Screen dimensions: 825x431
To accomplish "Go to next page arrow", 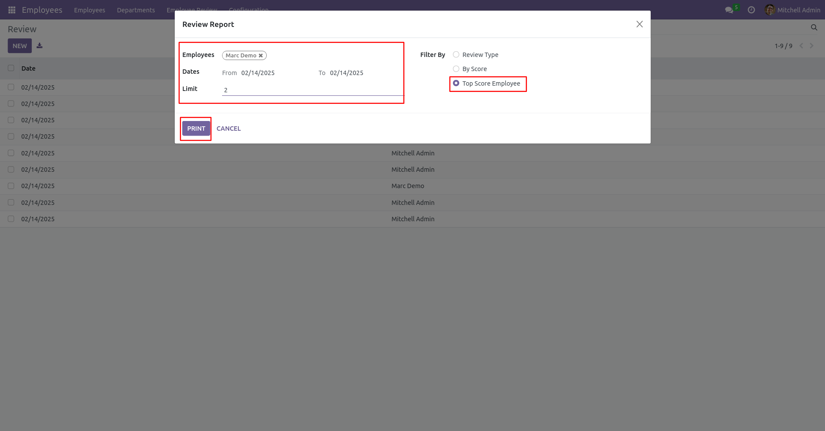I will point(812,46).
